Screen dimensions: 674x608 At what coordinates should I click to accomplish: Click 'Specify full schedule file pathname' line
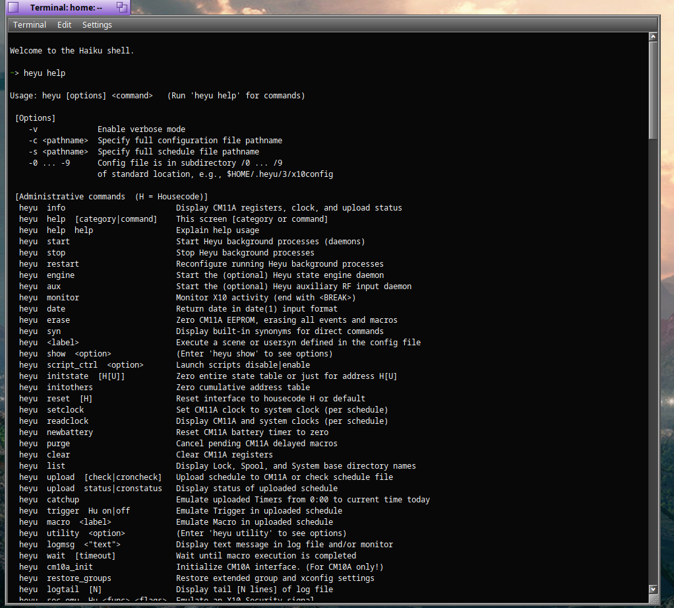pos(178,151)
